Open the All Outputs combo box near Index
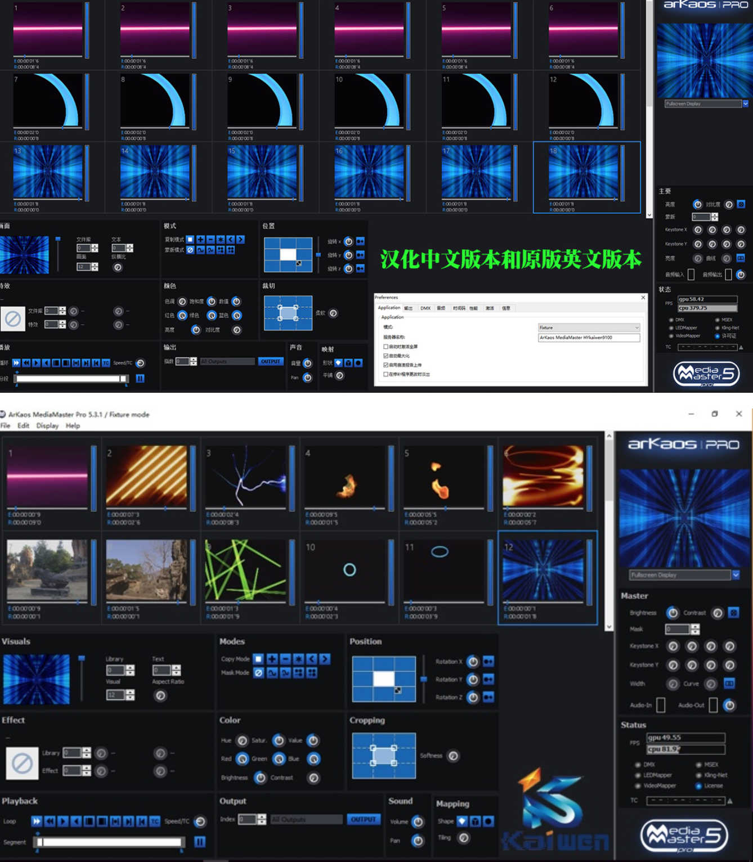 (306, 820)
